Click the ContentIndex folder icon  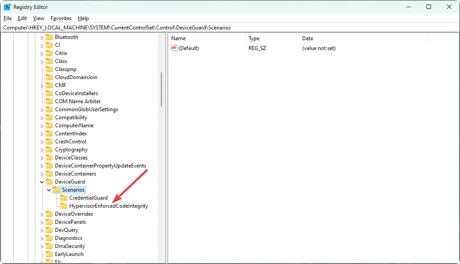point(49,133)
